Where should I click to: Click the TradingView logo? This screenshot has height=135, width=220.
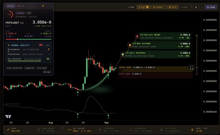(8, 117)
